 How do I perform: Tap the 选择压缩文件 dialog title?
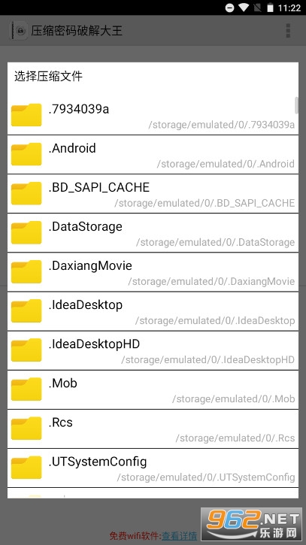tap(48, 76)
